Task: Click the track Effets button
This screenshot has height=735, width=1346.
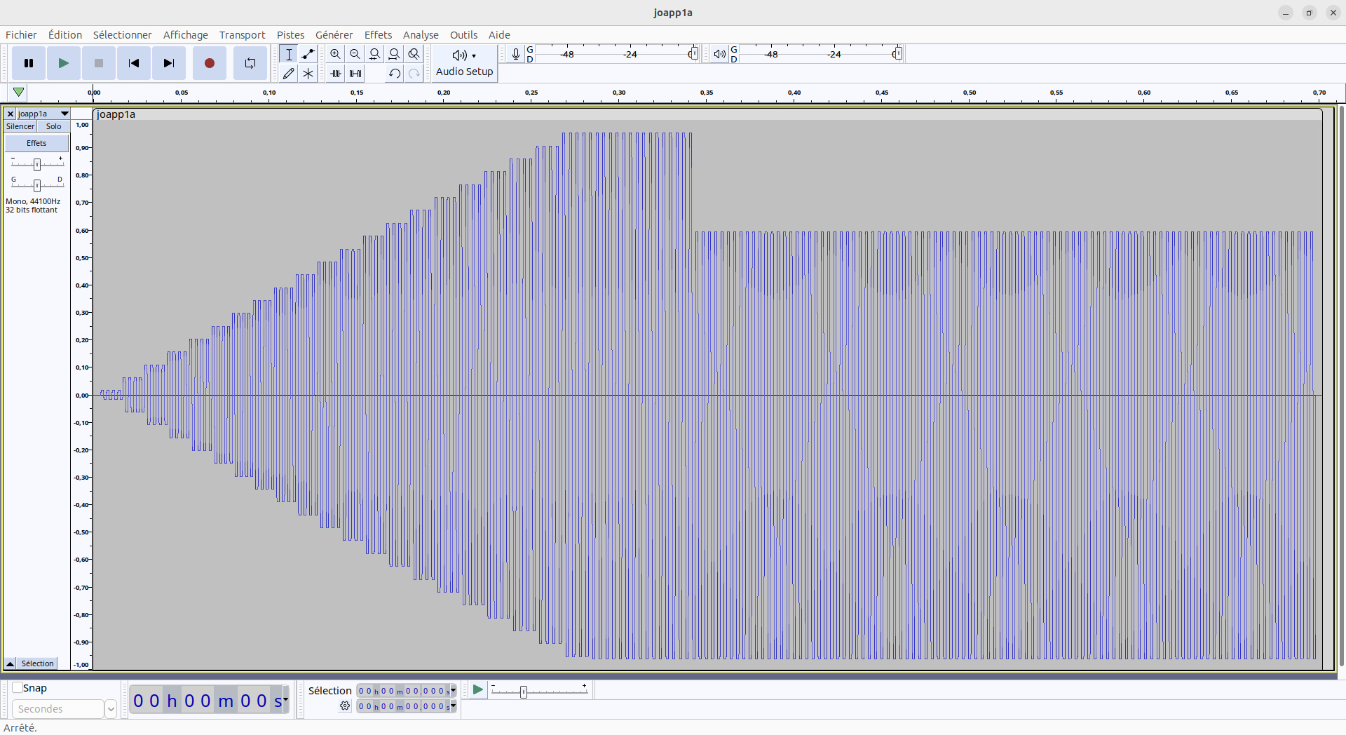Action: (x=36, y=143)
